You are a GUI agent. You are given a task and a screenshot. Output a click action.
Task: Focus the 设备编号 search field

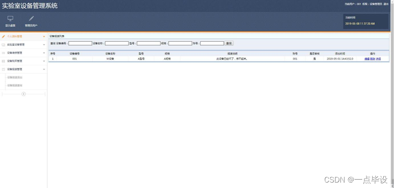[80, 43]
